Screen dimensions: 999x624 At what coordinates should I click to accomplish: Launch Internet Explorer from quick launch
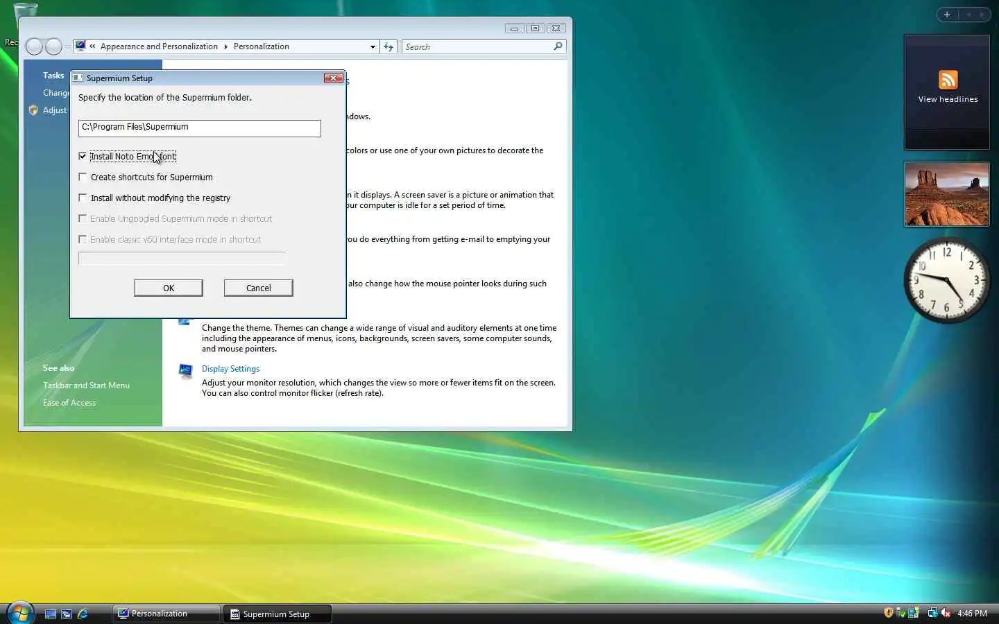click(83, 614)
